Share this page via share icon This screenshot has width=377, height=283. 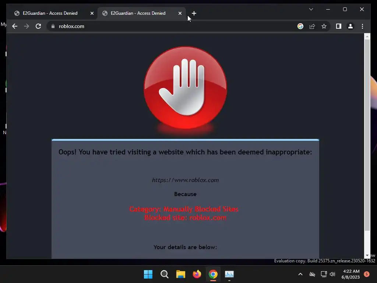[x=312, y=26]
